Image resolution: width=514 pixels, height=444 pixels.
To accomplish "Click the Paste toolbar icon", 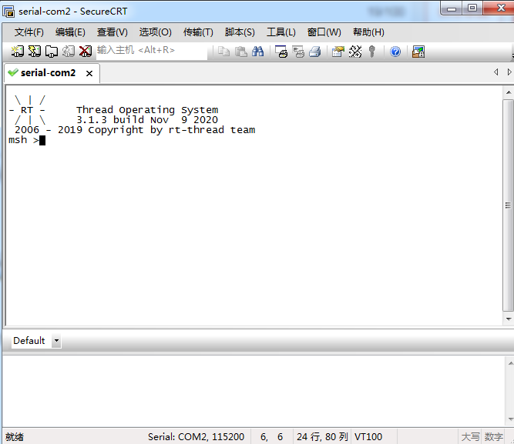I will pyautogui.click(x=241, y=52).
